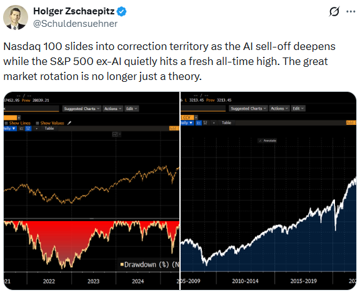Select the candlestick chart icon in left chart
Screen dimensions: 360x293
pos(28,129)
